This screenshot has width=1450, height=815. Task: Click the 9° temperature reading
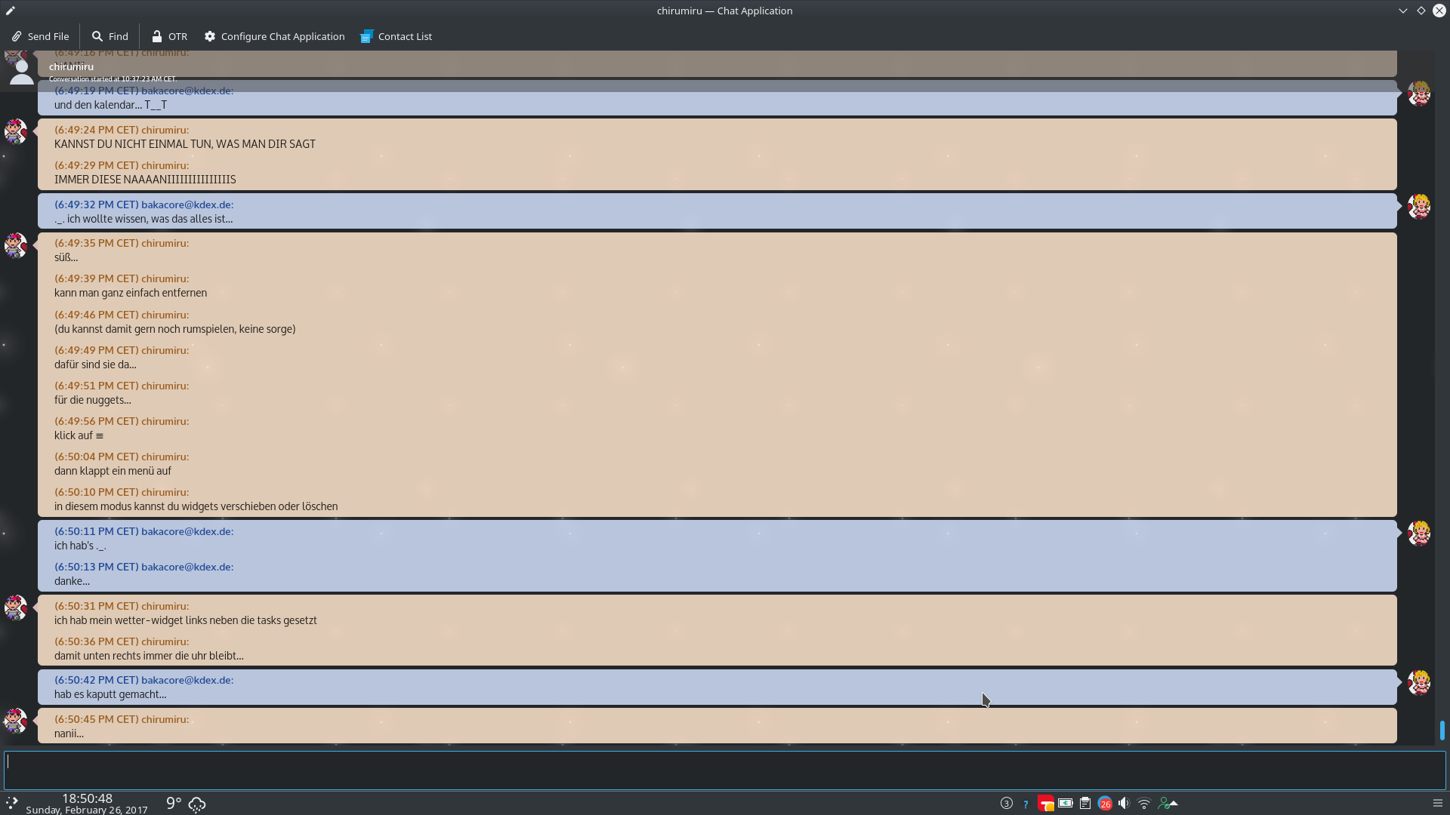tap(174, 803)
